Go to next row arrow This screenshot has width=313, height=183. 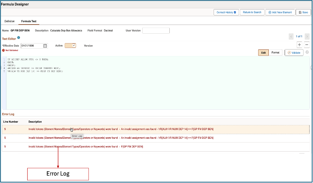(x=307, y=36)
